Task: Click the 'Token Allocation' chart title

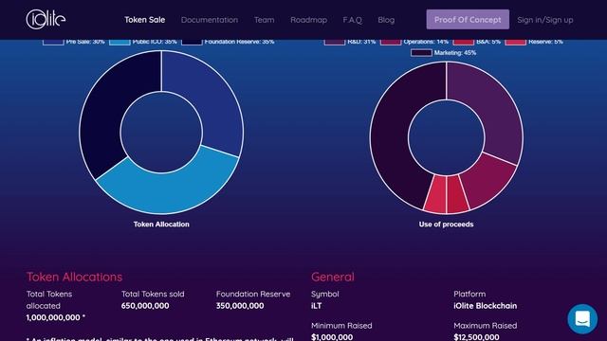Action: click(x=161, y=224)
